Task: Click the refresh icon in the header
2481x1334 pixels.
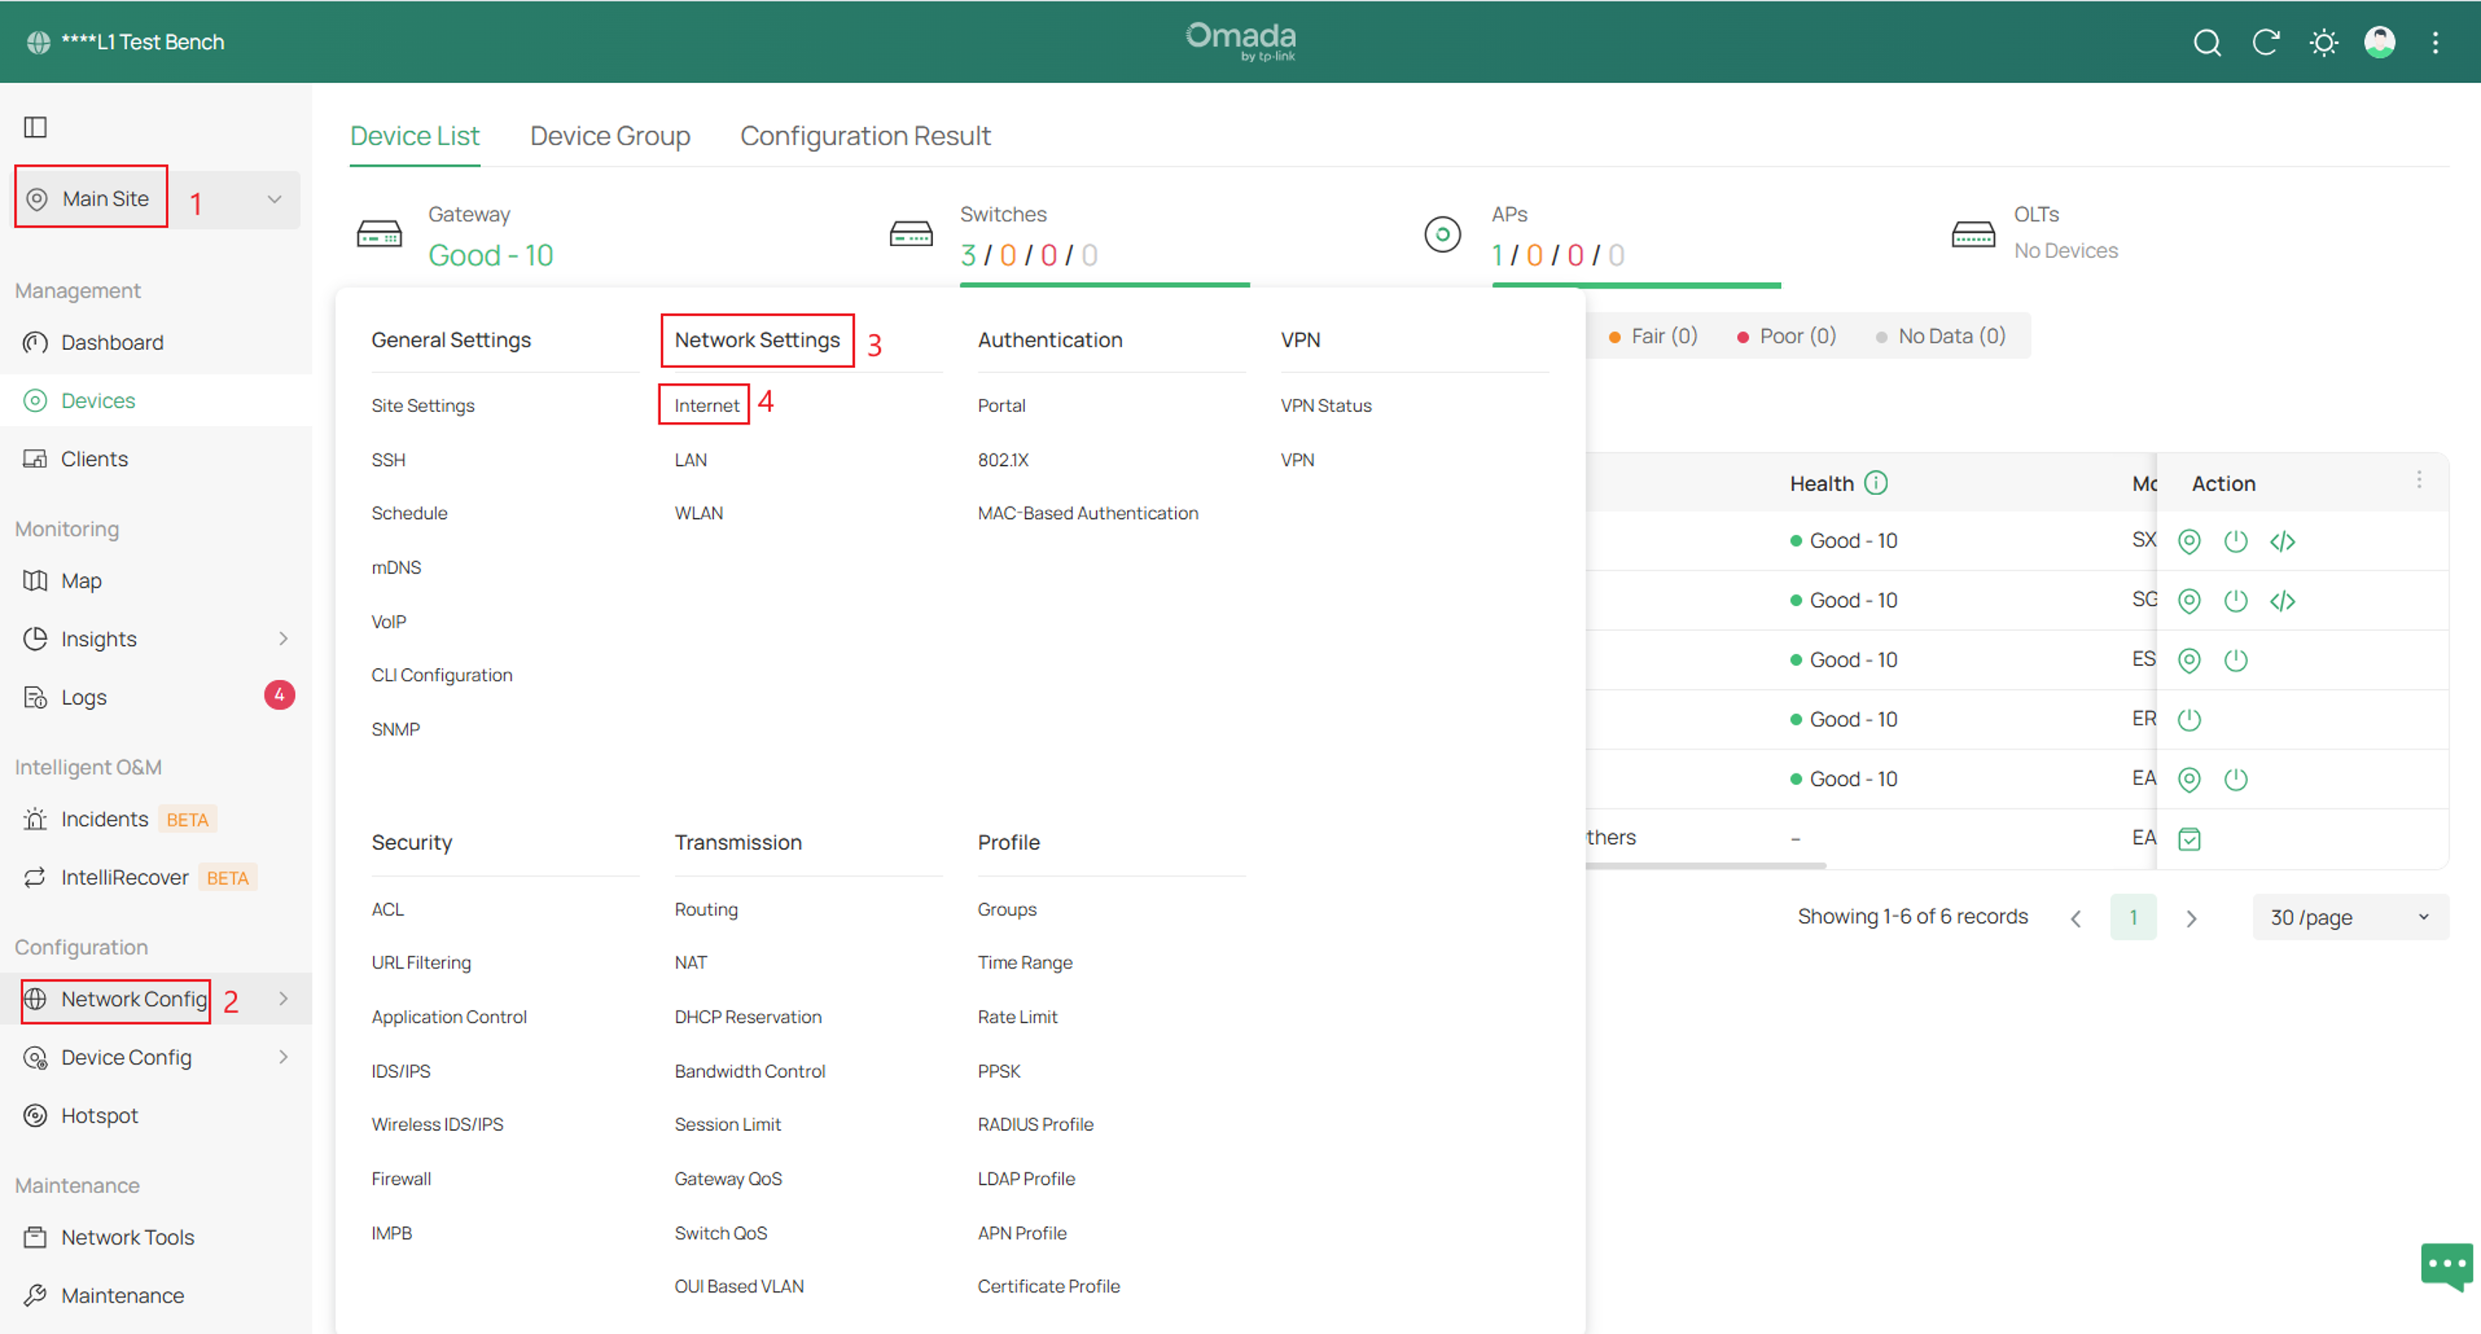Action: click(2265, 42)
